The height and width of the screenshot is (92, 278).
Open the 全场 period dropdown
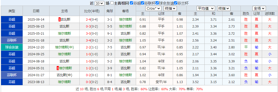(x=259, y=8)
